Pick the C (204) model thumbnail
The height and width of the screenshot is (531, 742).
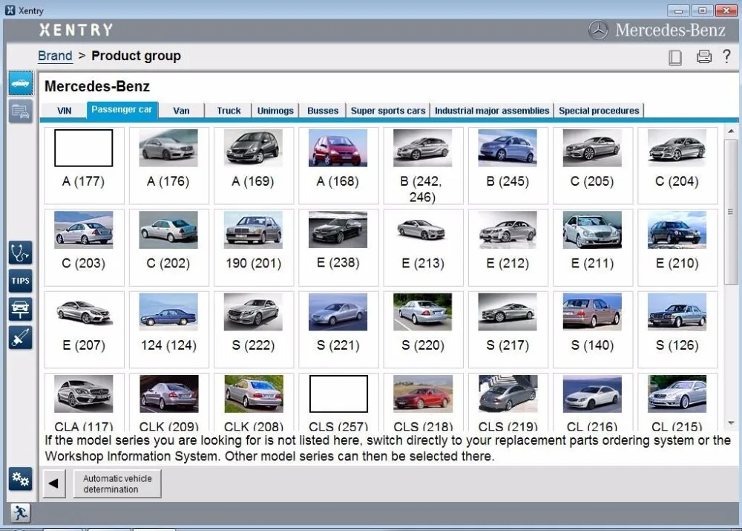point(677,149)
